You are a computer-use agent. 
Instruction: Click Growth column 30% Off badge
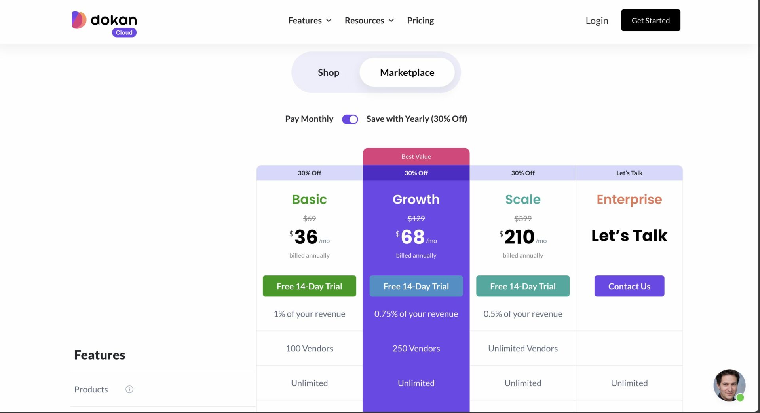416,173
